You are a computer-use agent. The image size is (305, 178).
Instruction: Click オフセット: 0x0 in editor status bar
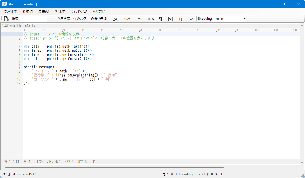tap(48, 162)
